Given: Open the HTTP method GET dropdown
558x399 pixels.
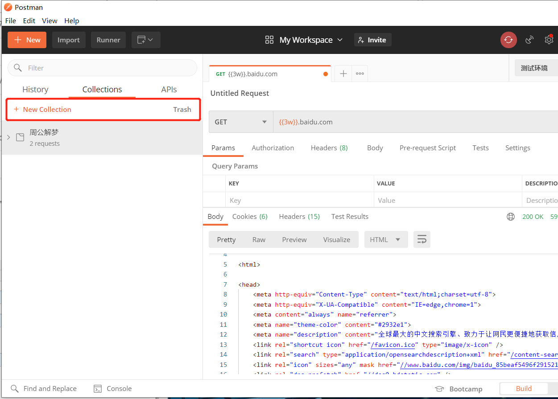Looking at the screenshot, I should (x=241, y=122).
